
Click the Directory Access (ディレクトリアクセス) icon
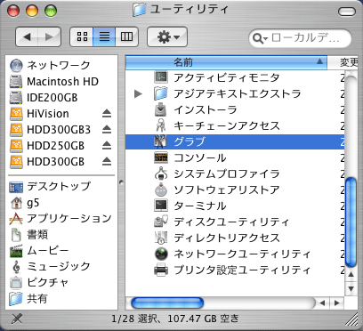161,238
